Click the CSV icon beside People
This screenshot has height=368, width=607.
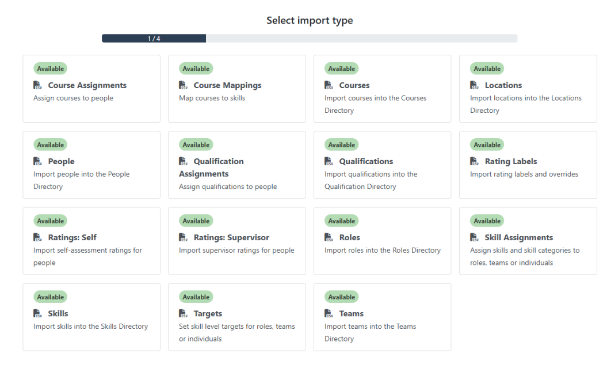pyautogui.click(x=38, y=161)
